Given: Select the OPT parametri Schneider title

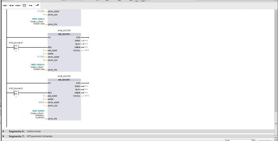Looking at the screenshot, I should [x=40, y=136].
